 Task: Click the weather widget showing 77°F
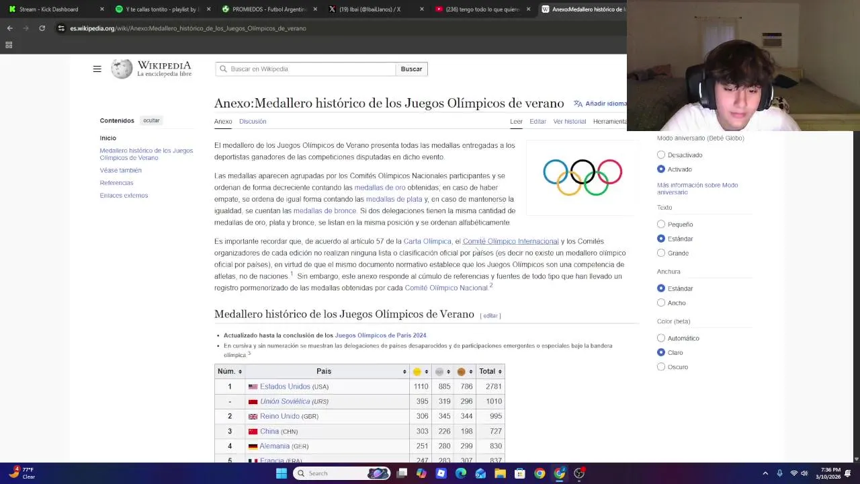pyautogui.click(x=21, y=473)
